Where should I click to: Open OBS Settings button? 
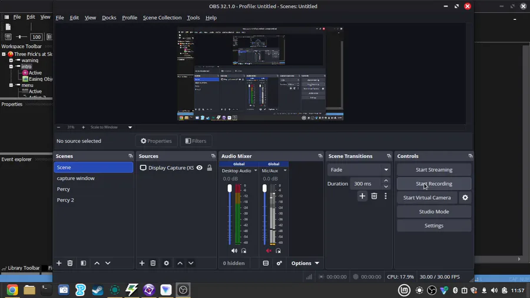coord(433,226)
